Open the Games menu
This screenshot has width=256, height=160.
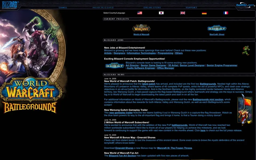63,7
